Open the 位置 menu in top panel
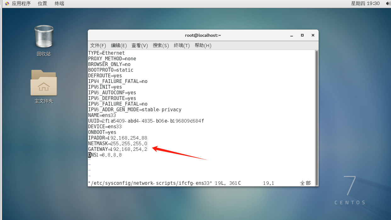 [x=42, y=3]
